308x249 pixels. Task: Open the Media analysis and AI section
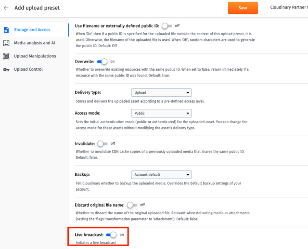(x=34, y=43)
